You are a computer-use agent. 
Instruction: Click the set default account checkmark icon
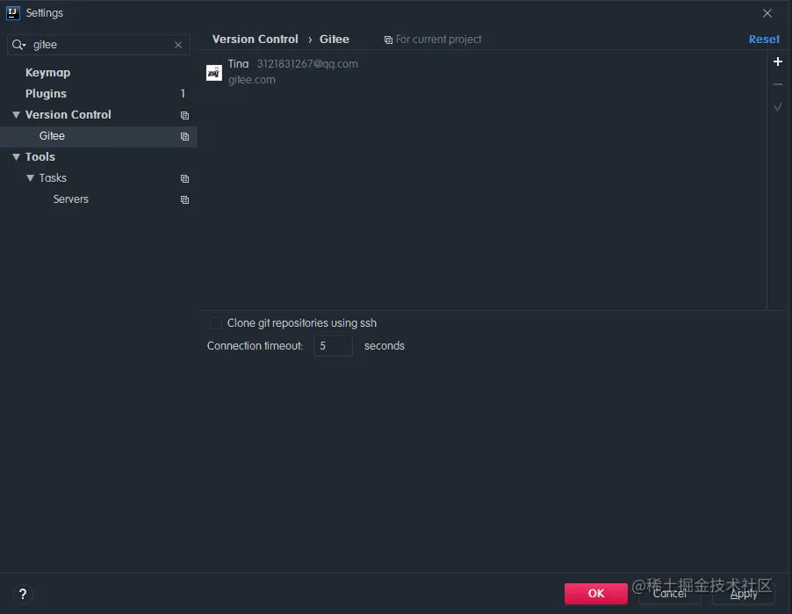pyautogui.click(x=777, y=107)
